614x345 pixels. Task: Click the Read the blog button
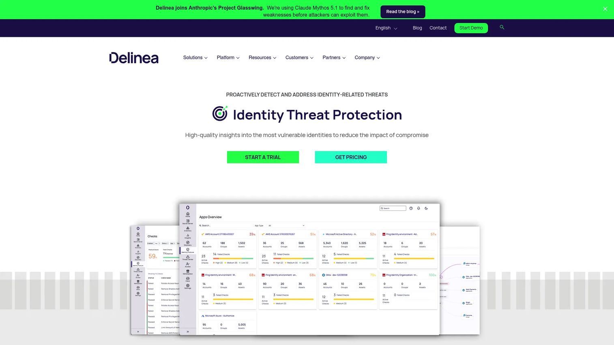[403, 12]
